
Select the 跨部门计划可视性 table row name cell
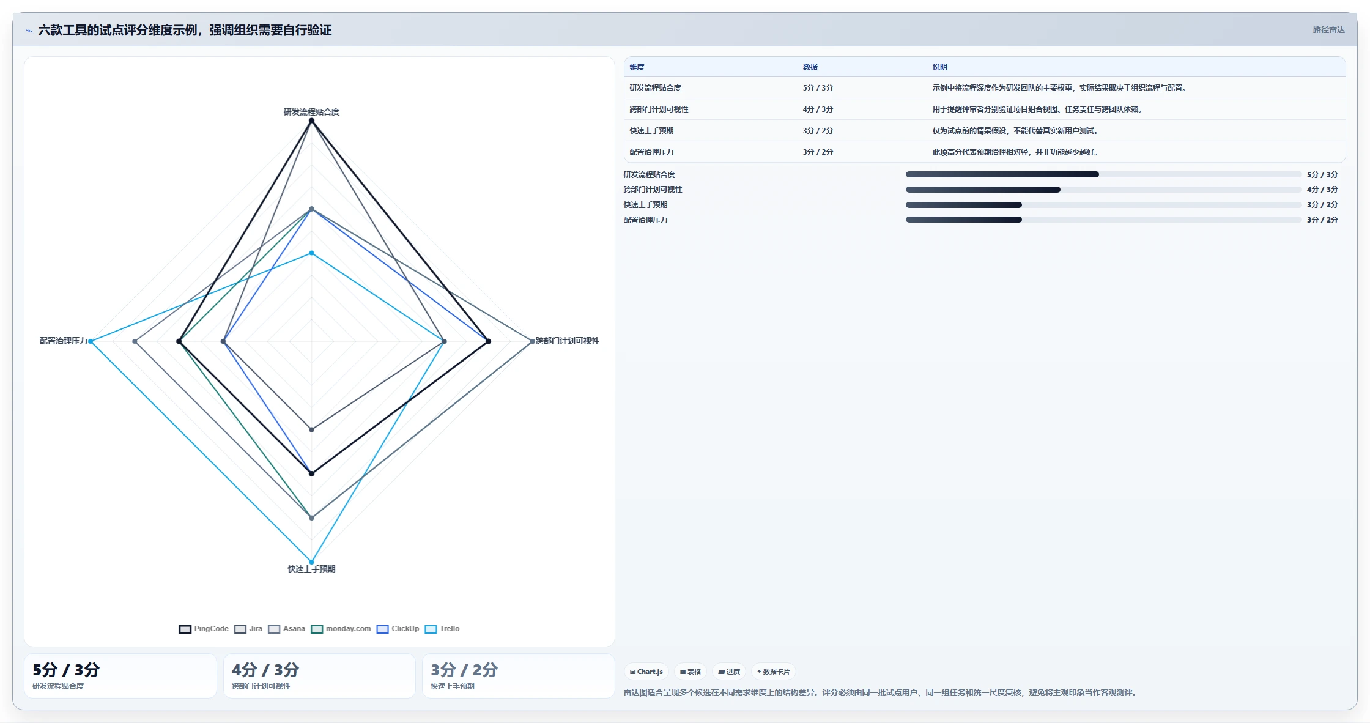(x=659, y=109)
